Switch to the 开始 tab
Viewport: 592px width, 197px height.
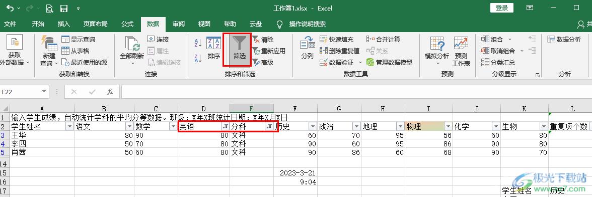point(38,24)
